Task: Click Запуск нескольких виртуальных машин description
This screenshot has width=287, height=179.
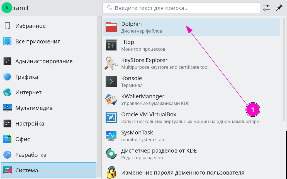Action: coord(190,121)
